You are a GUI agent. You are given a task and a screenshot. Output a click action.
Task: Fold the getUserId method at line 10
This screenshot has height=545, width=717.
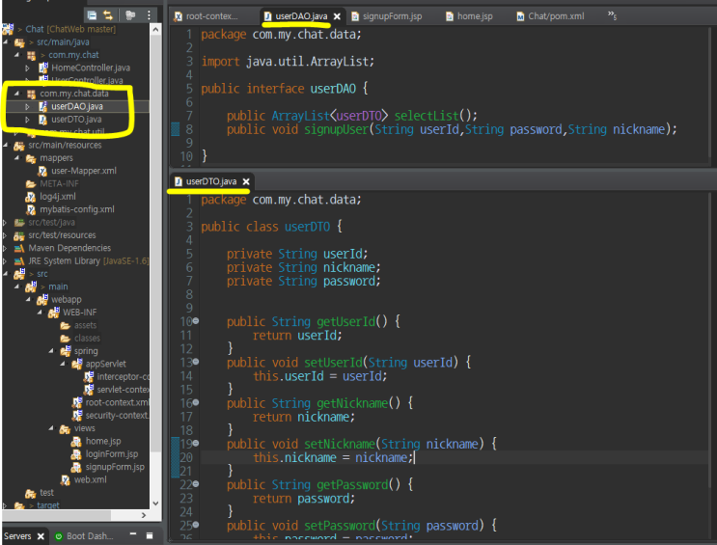[x=196, y=321]
